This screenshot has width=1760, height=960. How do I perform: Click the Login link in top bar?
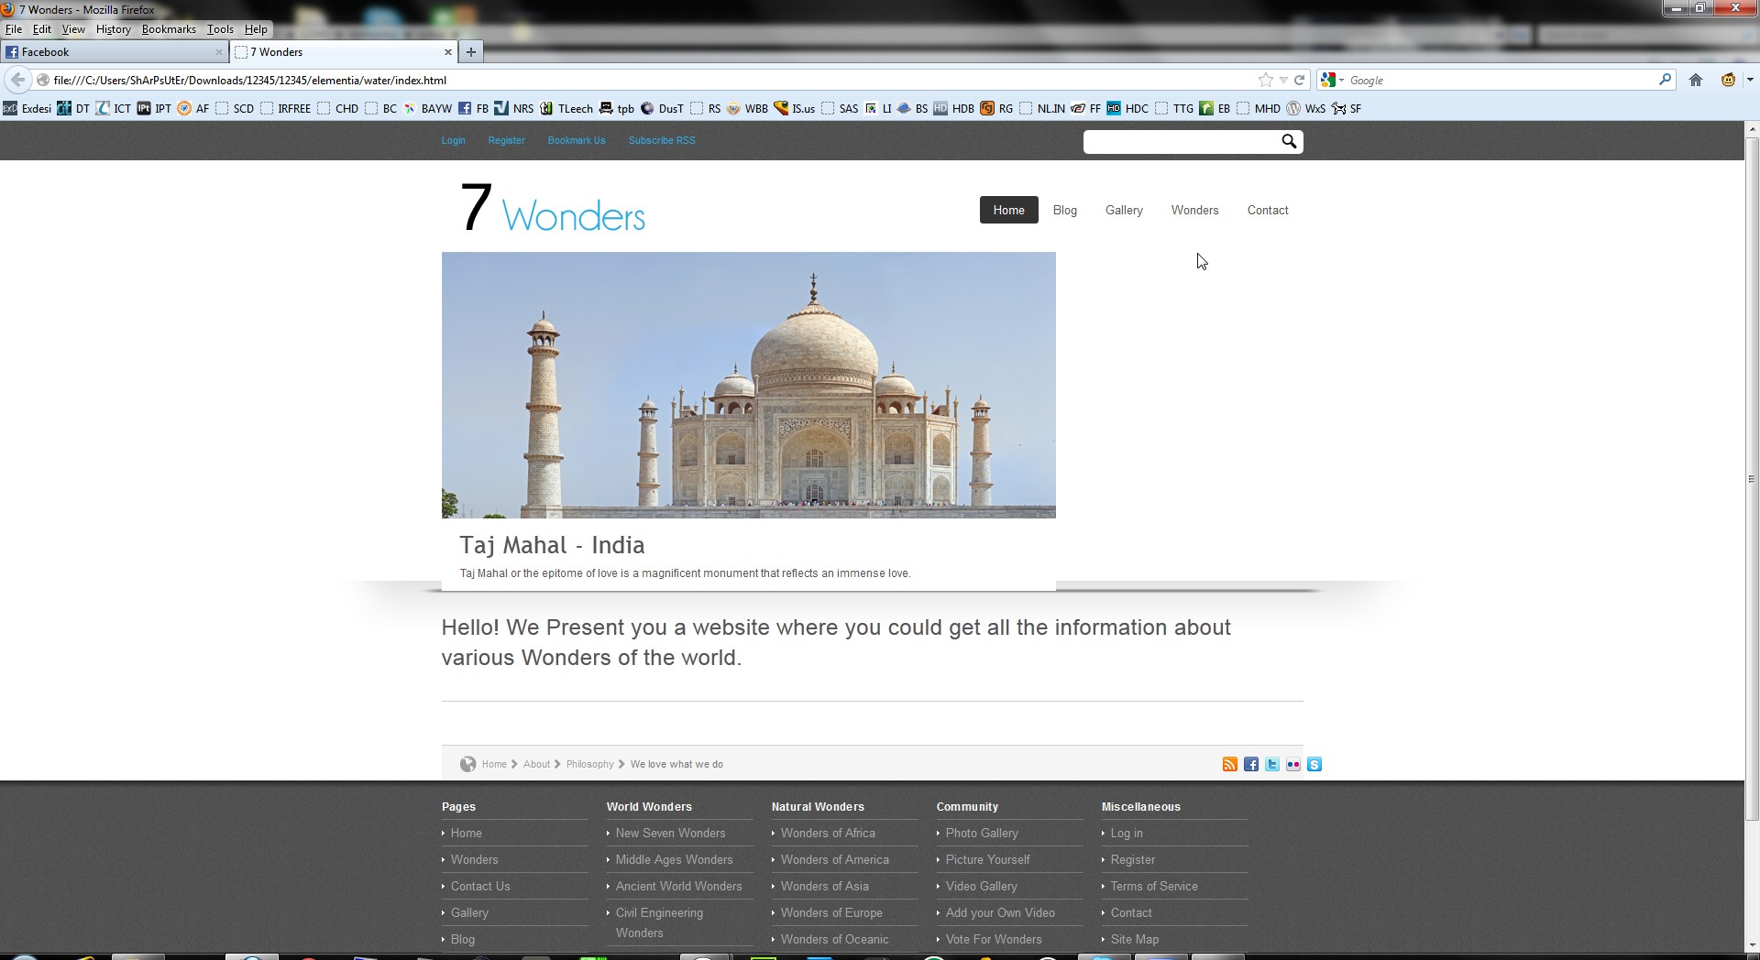click(453, 140)
